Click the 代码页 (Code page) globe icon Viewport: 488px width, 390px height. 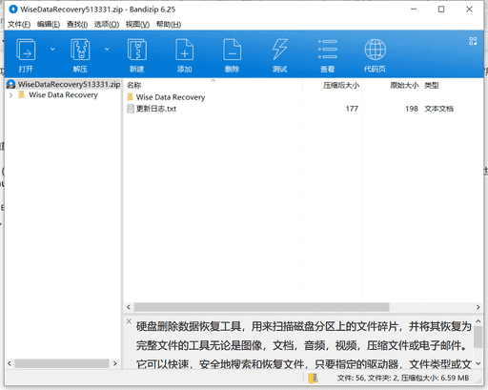376,50
